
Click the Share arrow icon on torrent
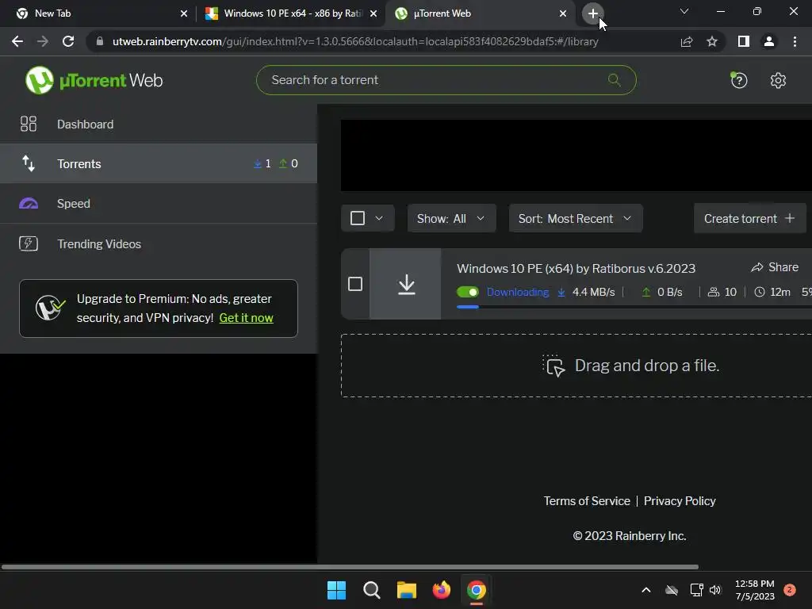coord(757,267)
